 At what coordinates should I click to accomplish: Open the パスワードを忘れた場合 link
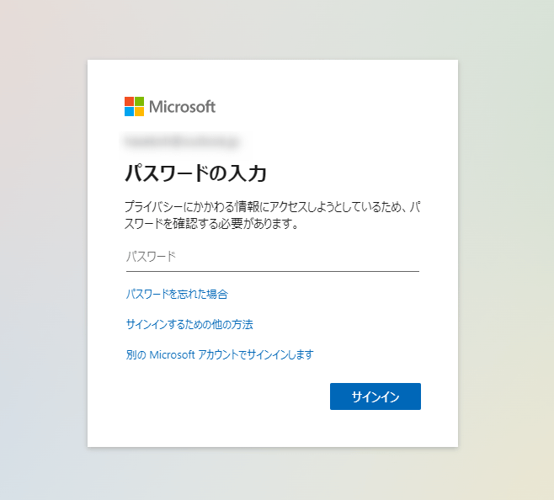click(177, 294)
